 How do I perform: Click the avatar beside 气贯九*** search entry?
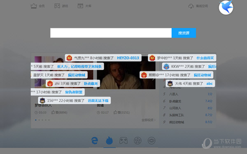click(x=69, y=58)
